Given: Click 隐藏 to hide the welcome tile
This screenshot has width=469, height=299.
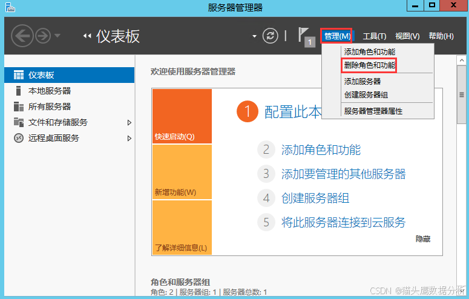Looking at the screenshot, I should coord(423,239).
